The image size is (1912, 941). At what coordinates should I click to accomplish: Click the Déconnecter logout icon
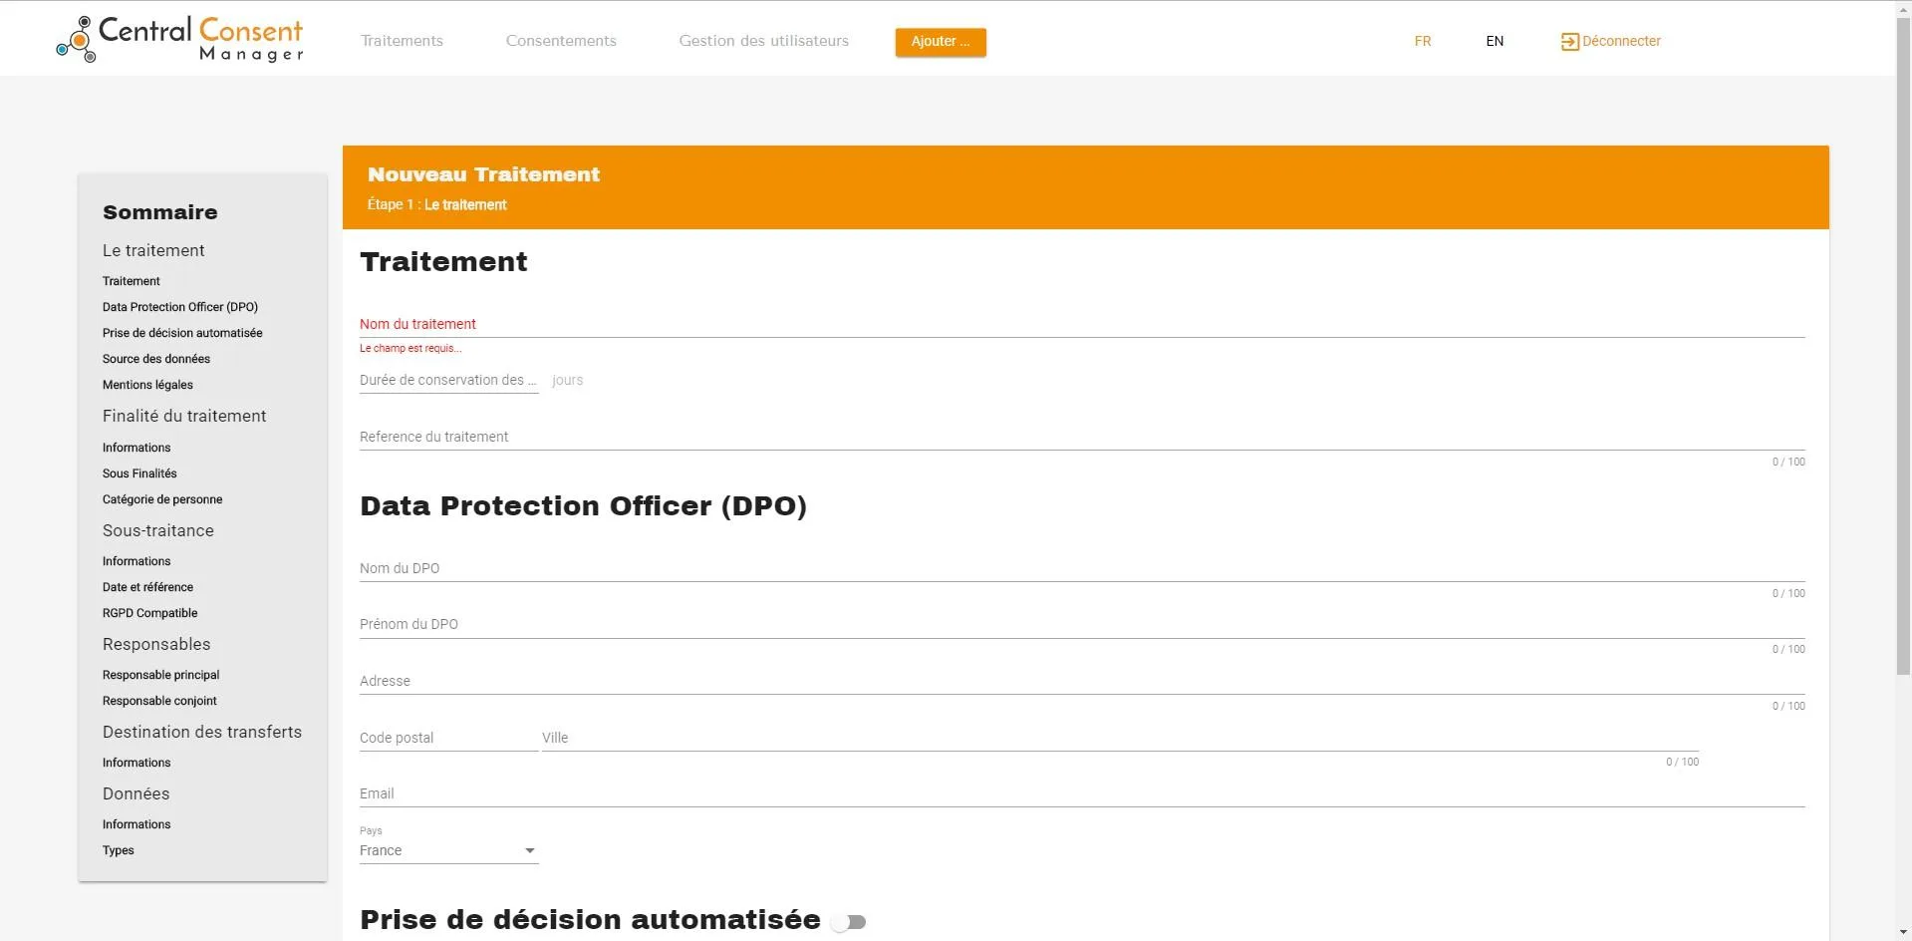(x=1569, y=42)
